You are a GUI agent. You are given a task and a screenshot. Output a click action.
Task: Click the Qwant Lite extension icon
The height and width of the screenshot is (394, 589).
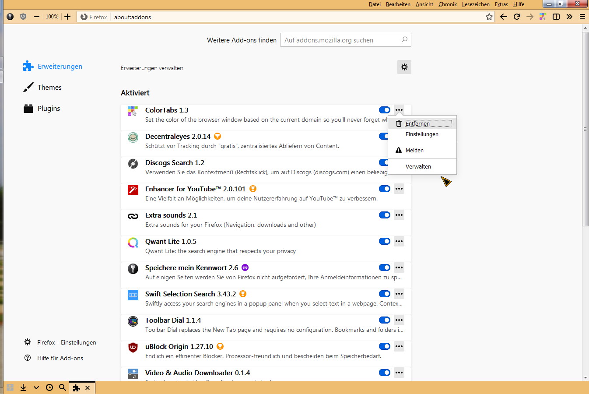pos(133,243)
